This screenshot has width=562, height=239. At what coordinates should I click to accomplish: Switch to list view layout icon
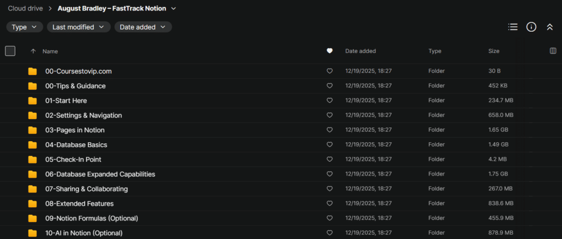point(513,27)
